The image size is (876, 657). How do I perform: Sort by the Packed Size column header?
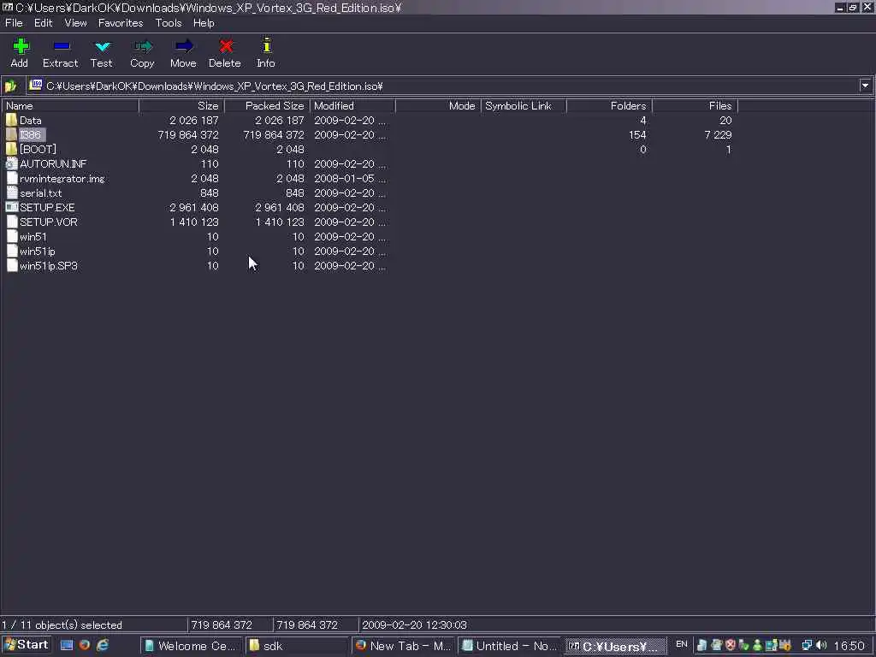coord(267,105)
